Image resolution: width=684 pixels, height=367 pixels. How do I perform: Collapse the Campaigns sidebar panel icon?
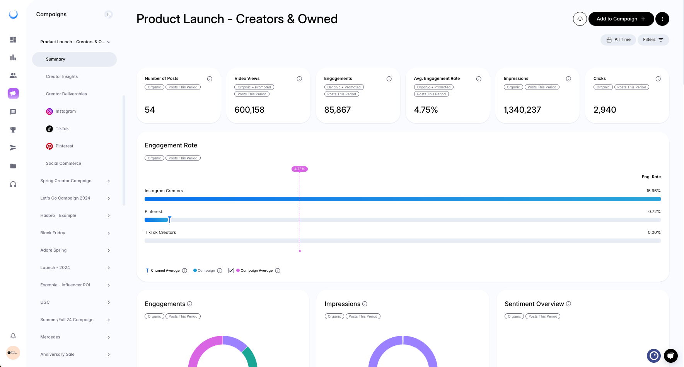click(109, 15)
